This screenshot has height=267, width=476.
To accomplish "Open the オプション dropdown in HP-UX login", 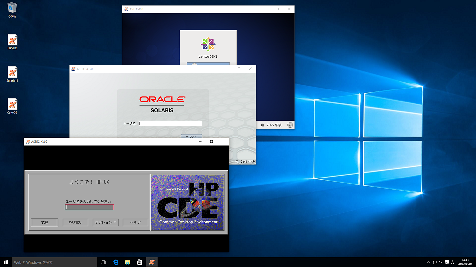I will pyautogui.click(x=105, y=222).
